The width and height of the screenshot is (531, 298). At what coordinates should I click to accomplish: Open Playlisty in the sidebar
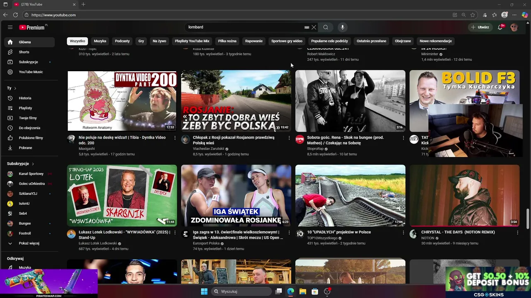tap(29, 108)
